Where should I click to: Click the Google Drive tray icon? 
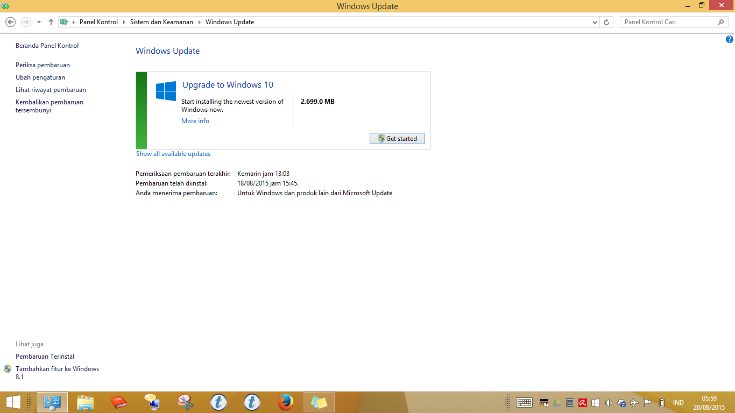coord(557,403)
